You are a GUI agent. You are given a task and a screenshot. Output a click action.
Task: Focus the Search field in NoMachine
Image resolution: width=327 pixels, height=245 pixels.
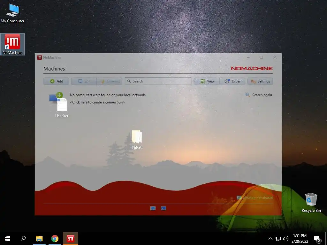pyautogui.click(x=158, y=81)
